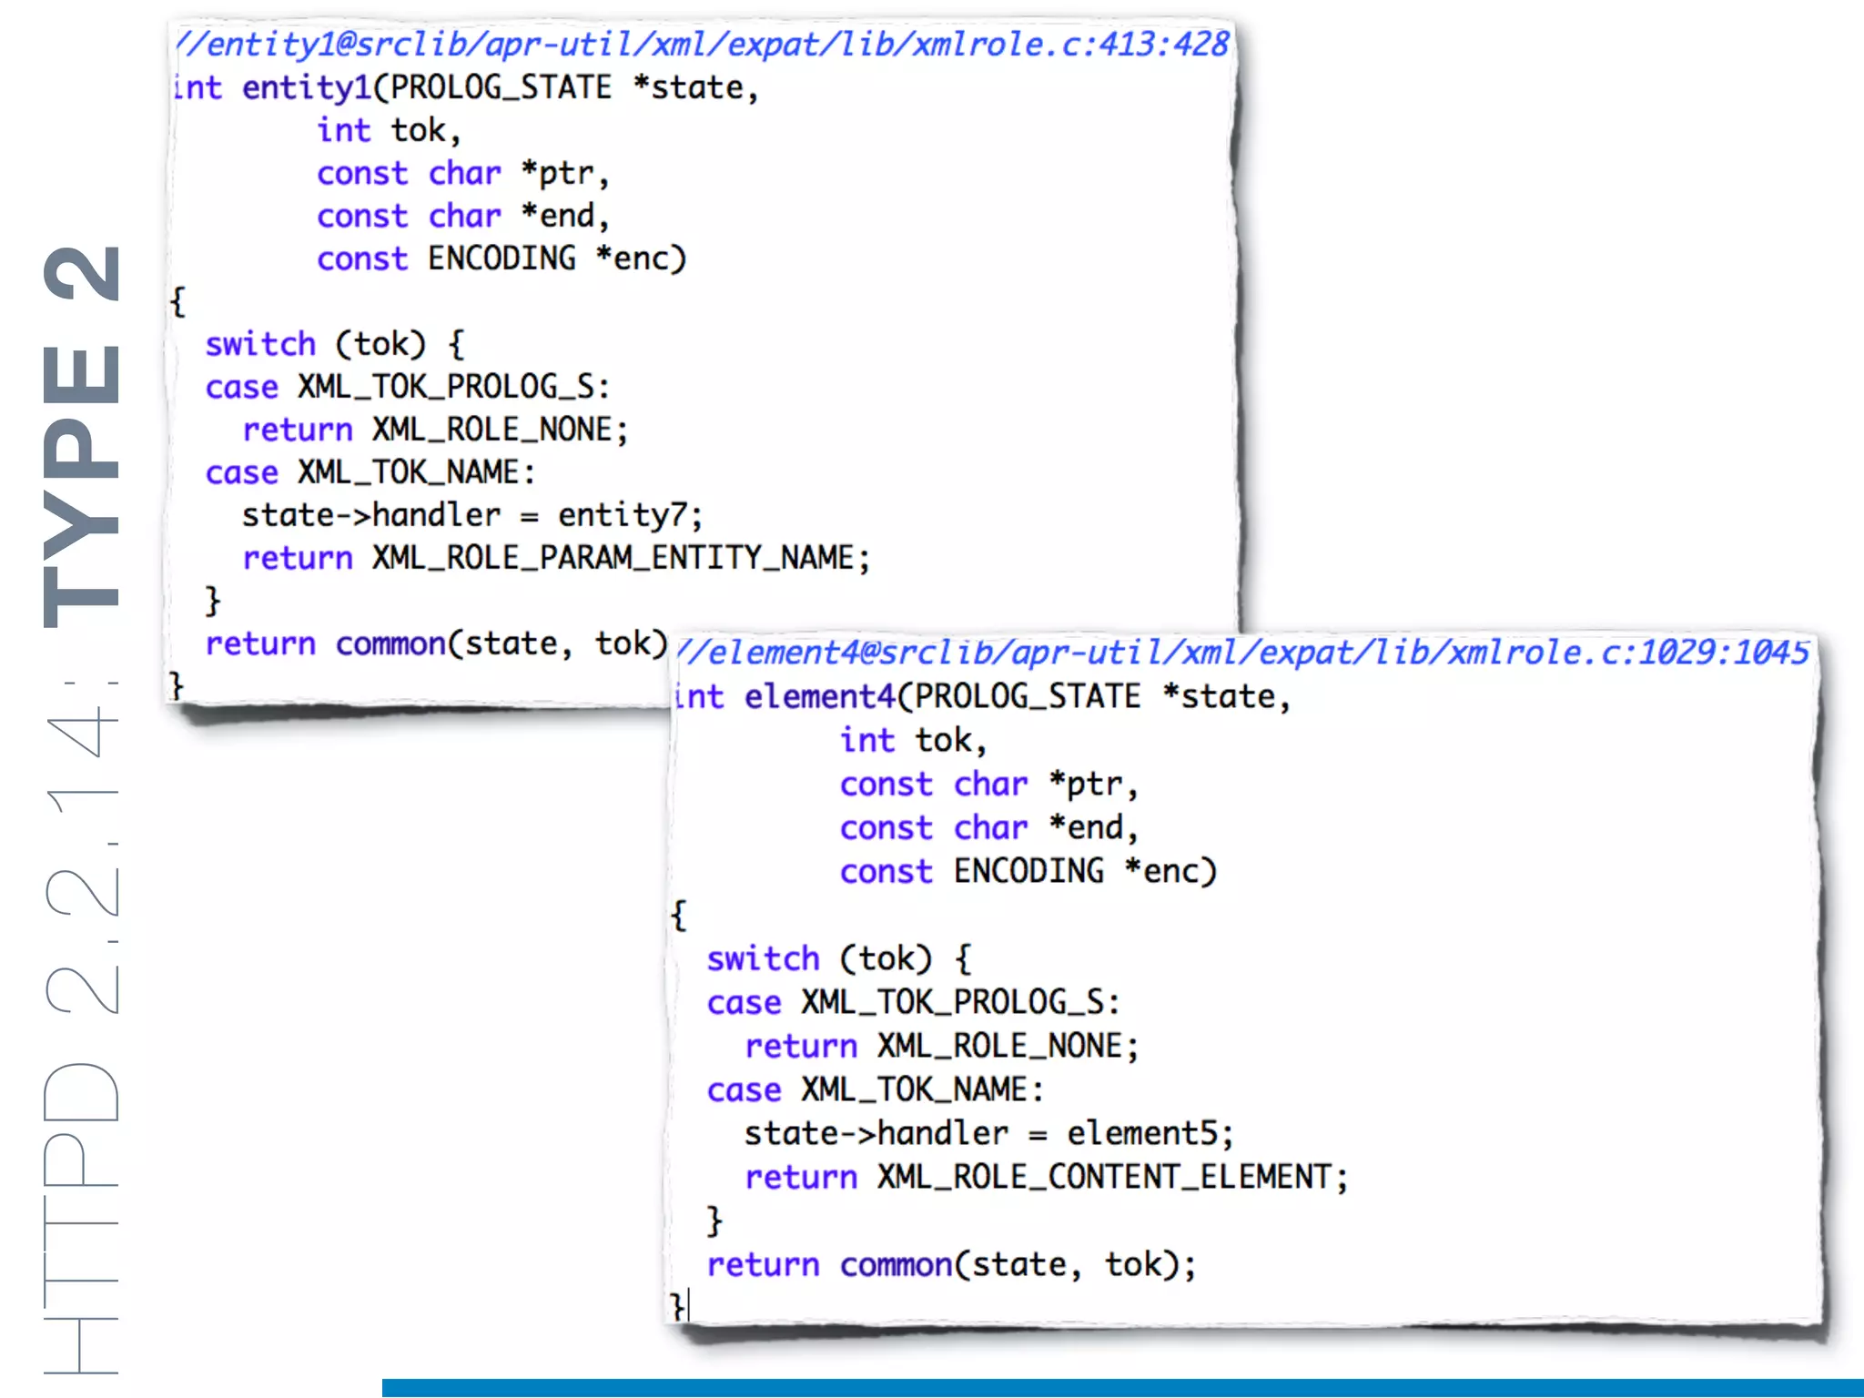Click const ENCODING *enc parameter in entity1
Image resolution: width=1864 pixels, height=1398 pixels.
pyautogui.click(x=501, y=258)
